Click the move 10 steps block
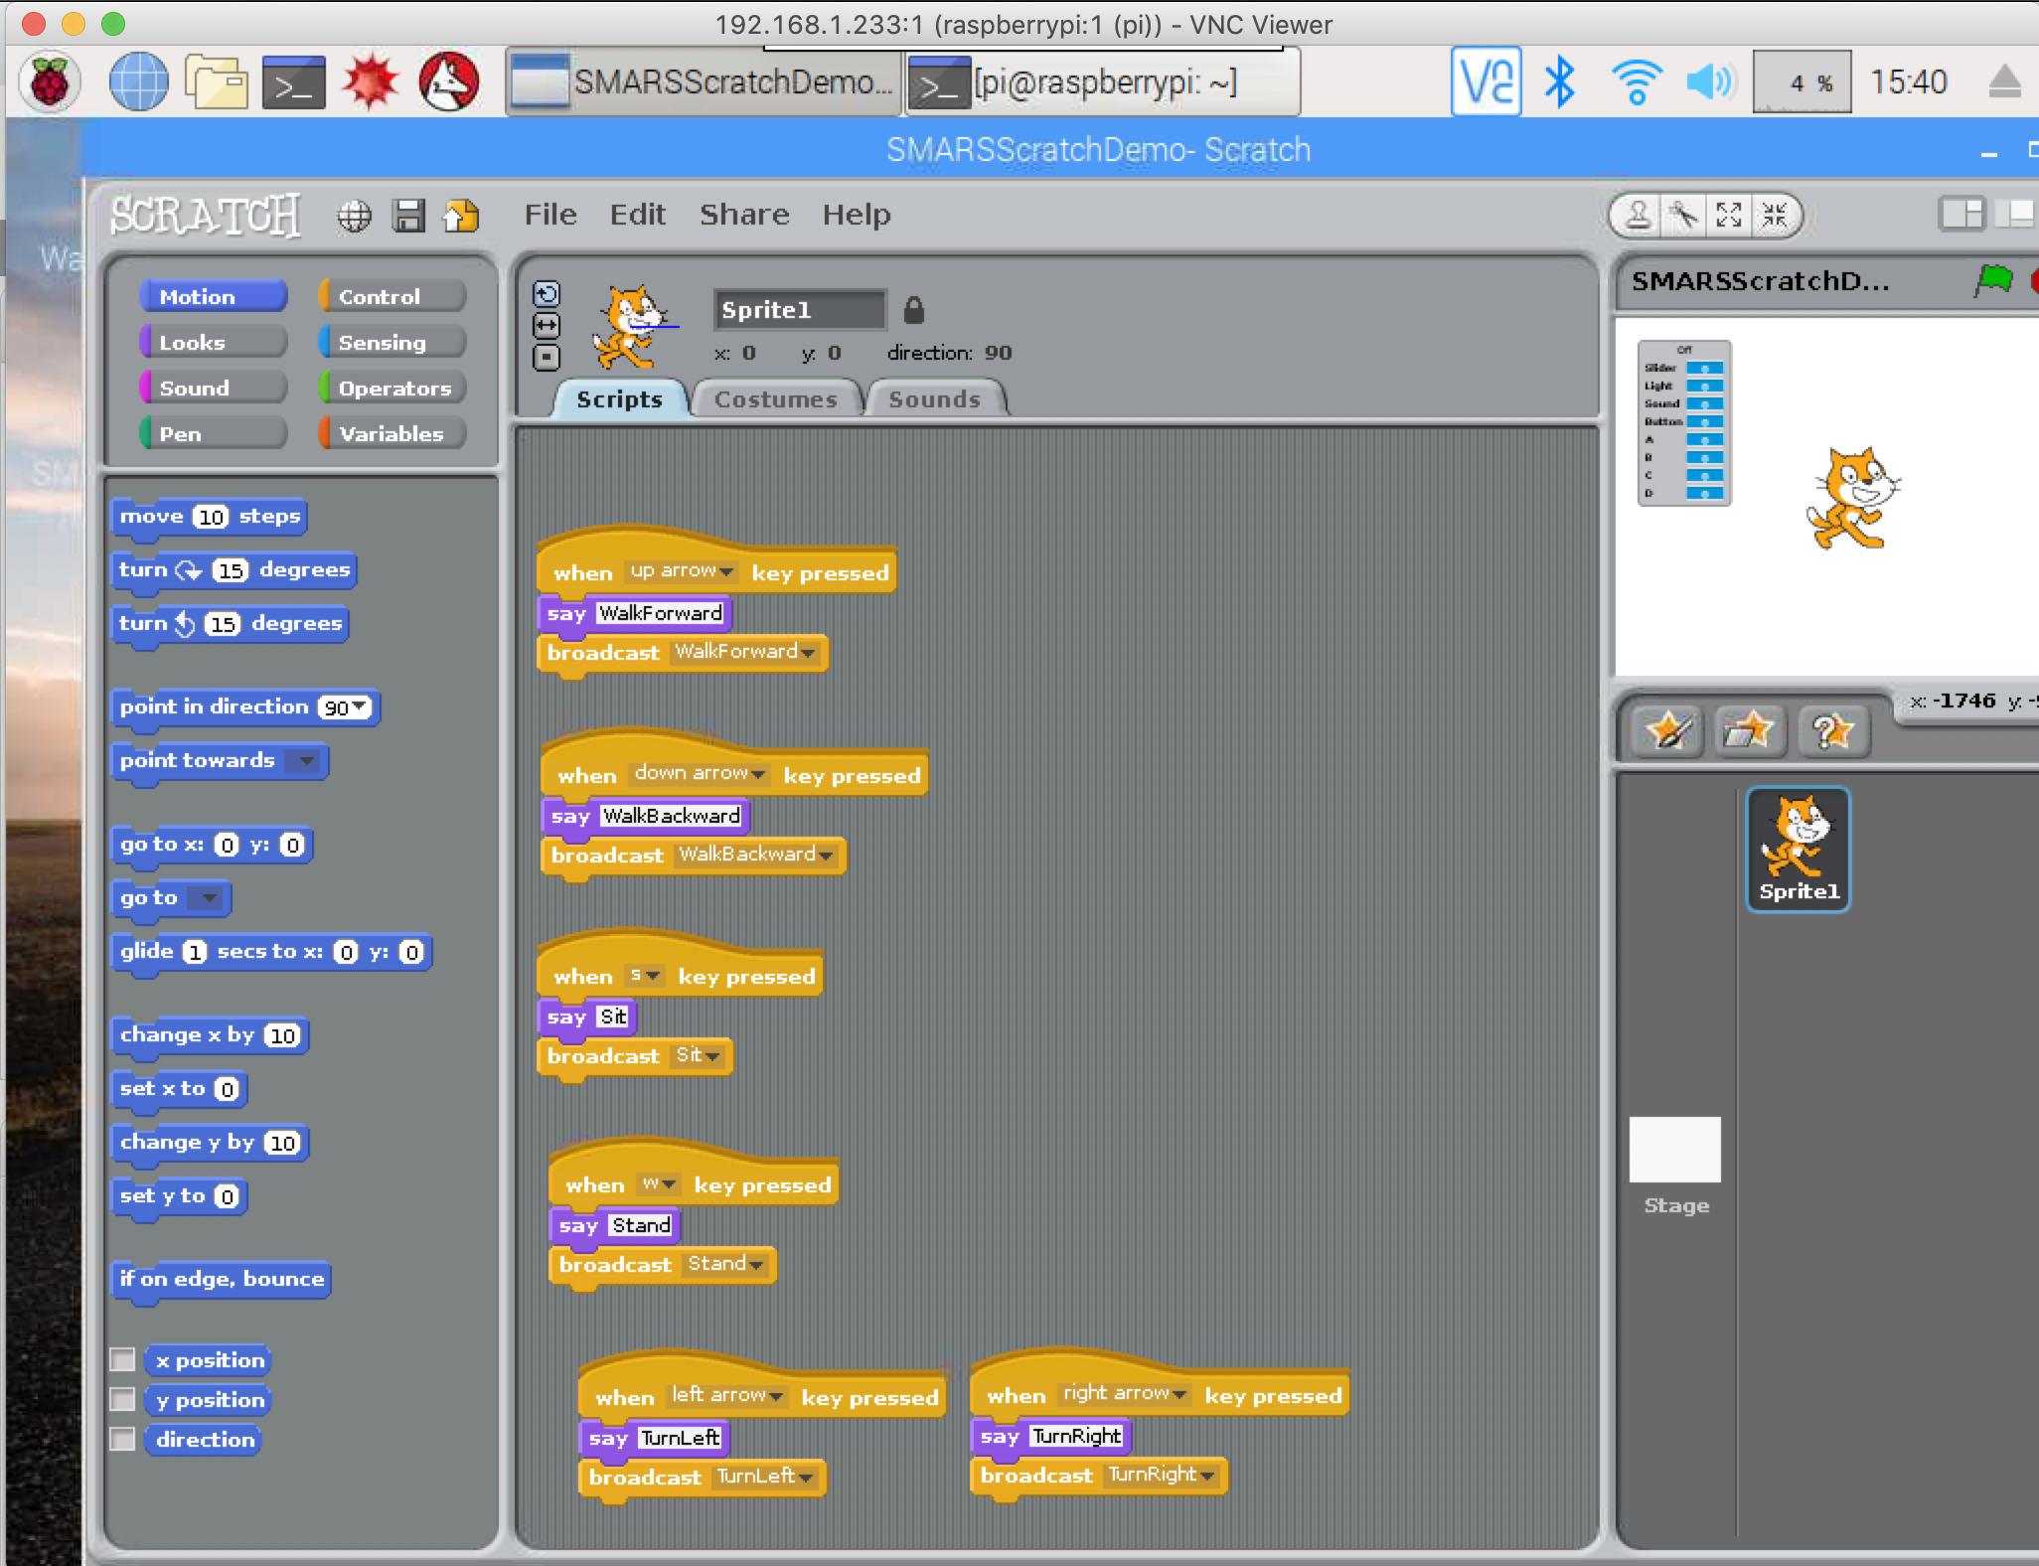2039x1566 pixels. 209,517
